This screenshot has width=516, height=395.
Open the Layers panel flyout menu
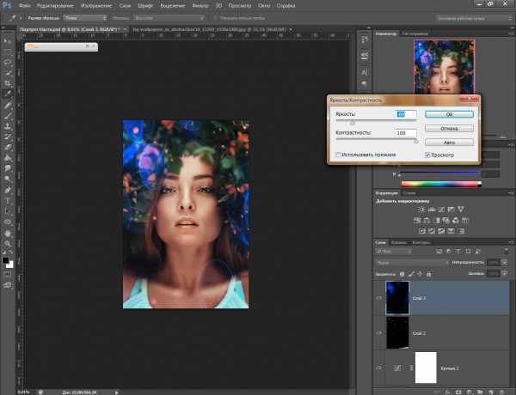coord(511,242)
